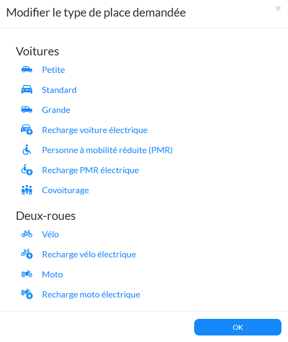Close the dialog with the X
The width and height of the screenshot is (288, 342).
tap(278, 9)
